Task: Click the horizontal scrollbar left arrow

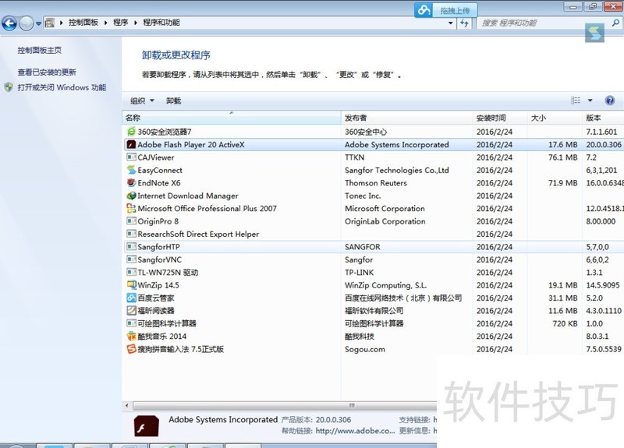Action: 127,405
